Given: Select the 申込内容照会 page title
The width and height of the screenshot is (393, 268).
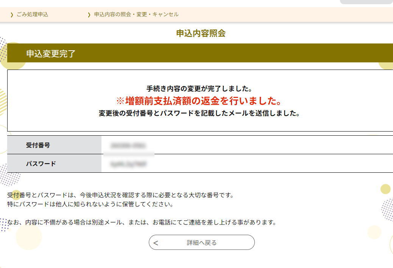Looking at the screenshot, I should [x=201, y=34].
